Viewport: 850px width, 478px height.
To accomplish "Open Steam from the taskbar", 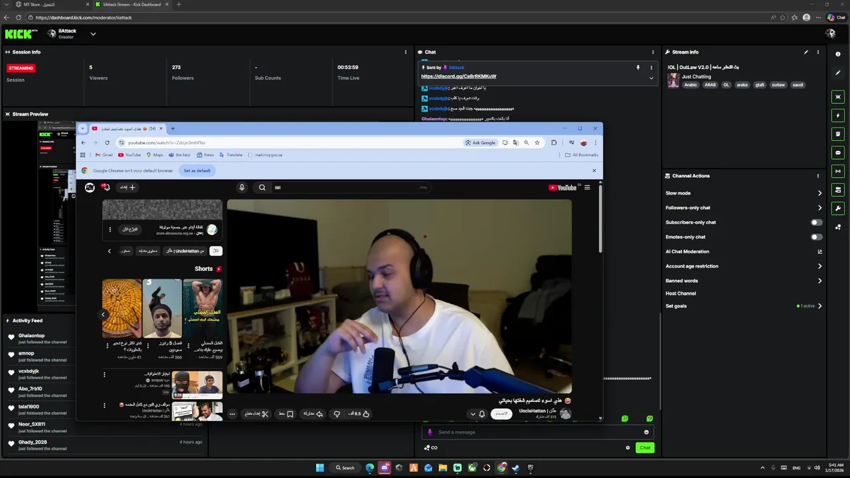I will click(516, 468).
